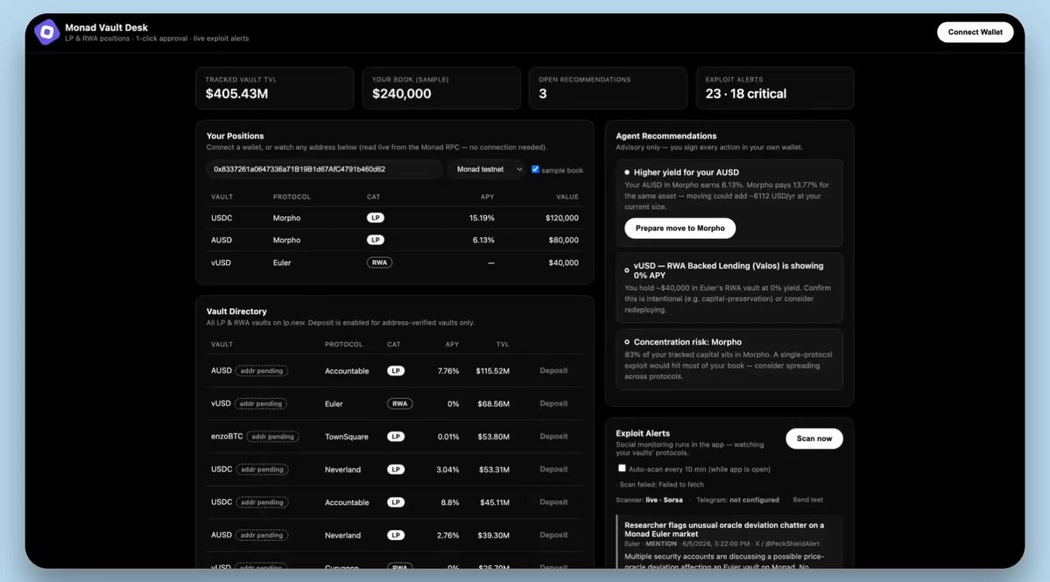Click the Exploit Alerts 23 · 18 critical card
1050x582 pixels.
coord(775,88)
